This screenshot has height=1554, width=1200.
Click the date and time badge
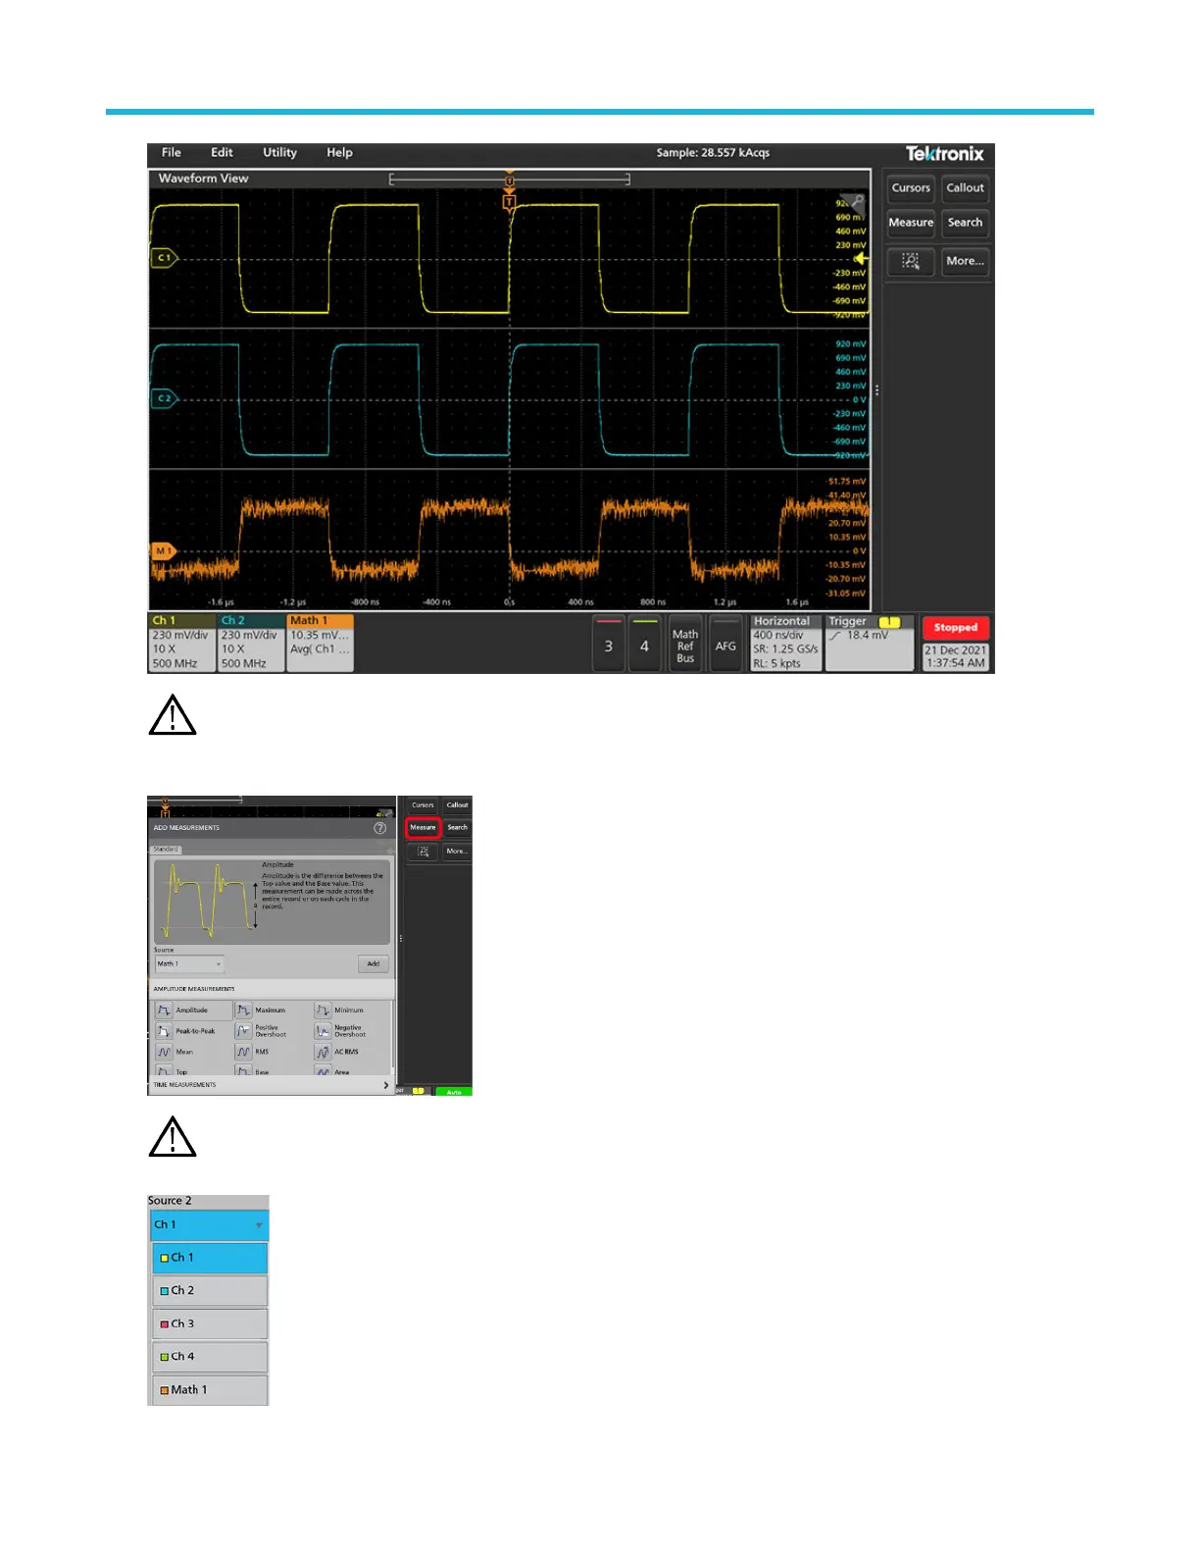tap(956, 657)
